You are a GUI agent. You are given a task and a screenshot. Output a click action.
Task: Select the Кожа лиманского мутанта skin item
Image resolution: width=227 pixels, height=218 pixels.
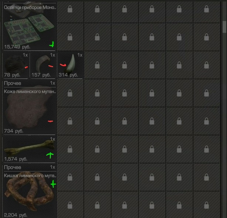pyautogui.click(x=29, y=107)
